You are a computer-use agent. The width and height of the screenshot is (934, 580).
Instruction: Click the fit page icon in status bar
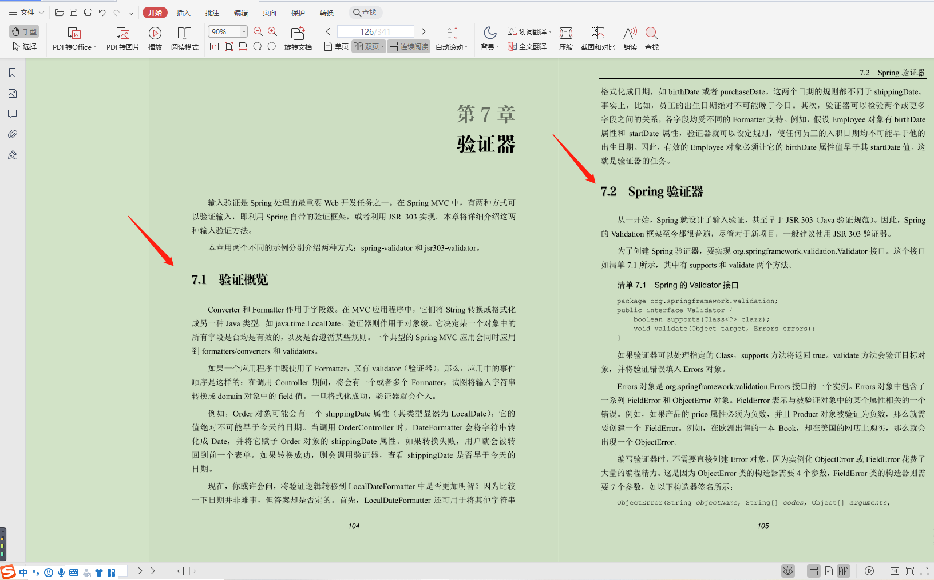pyautogui.click(x=910, y=571)
